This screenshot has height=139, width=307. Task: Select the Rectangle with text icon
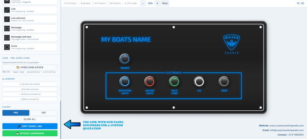tap(7, 38)
